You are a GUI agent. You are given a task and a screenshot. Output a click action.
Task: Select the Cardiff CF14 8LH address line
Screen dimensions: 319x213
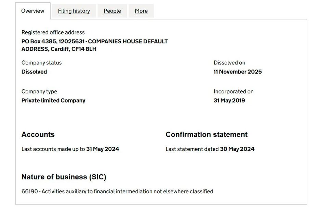[59, 49]
